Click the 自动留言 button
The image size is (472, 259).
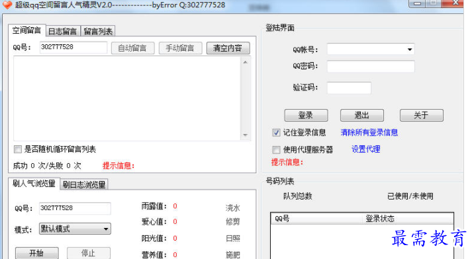[x=132, y=48]
